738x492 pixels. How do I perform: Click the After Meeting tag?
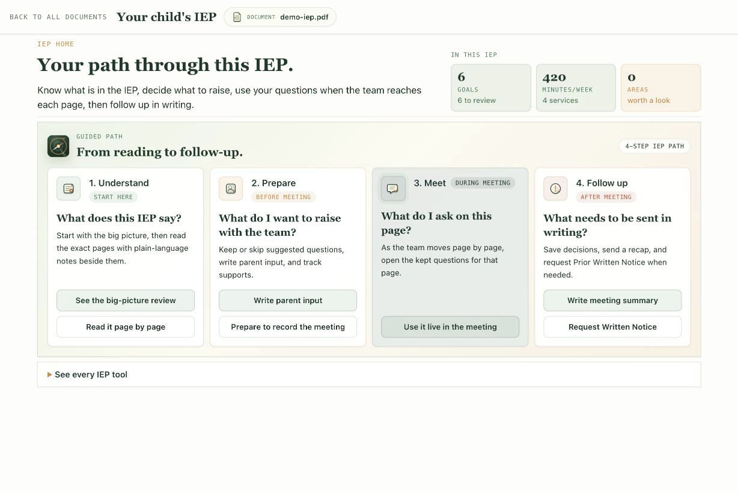tap(606, 197)
